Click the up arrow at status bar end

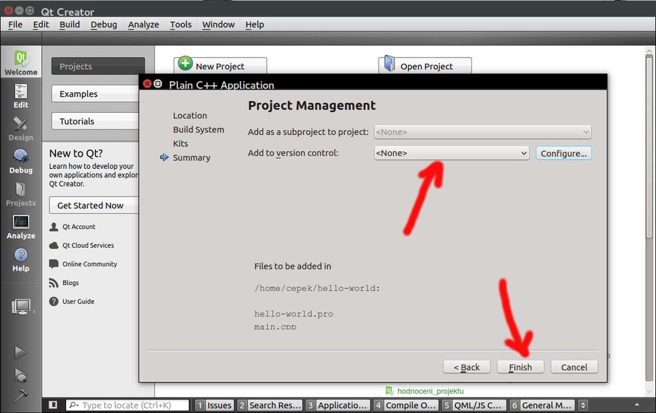(637, 405)
